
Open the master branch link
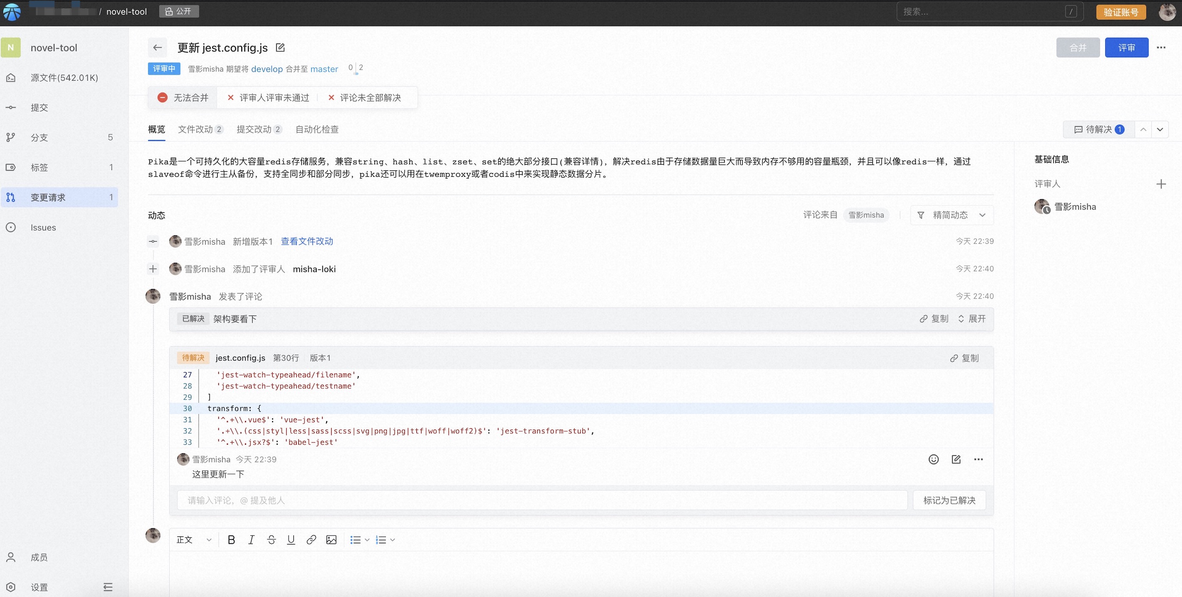pos(324,69)
